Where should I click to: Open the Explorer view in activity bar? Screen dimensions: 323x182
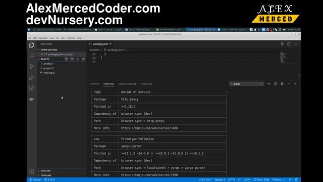point(31,45)
